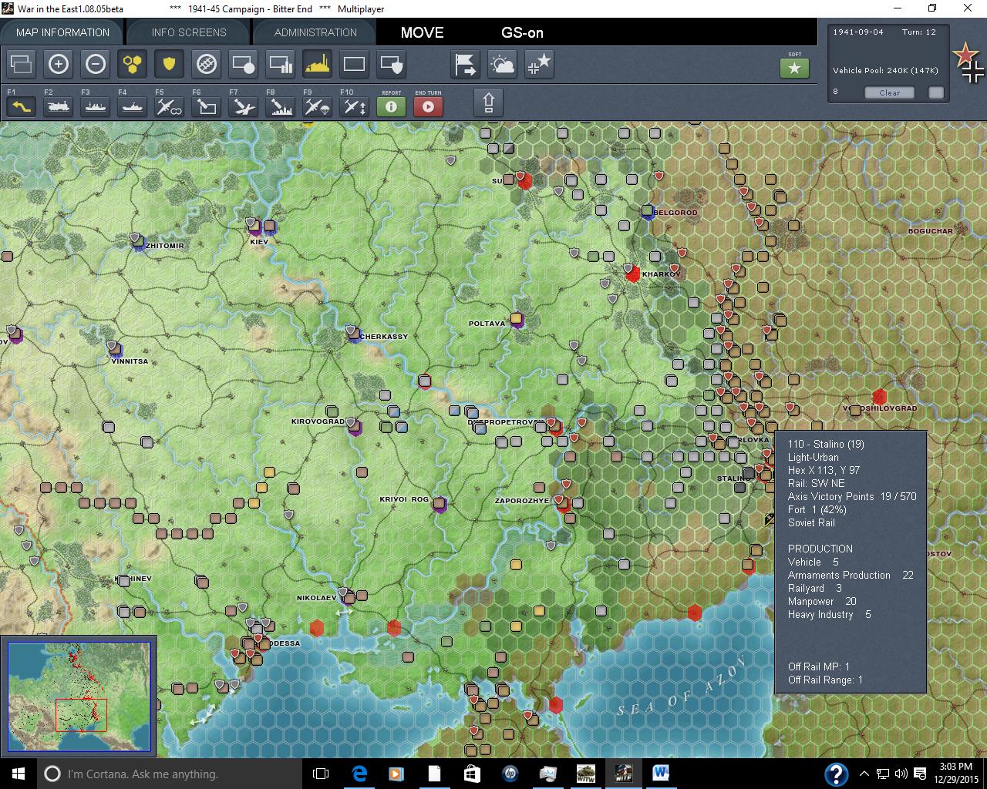Toggle the rectangle-with-circle map overlay icon
This screenshot has height=789, width=987.
[x=244, y=64]
